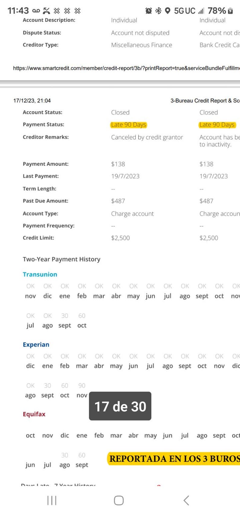Tap the 'Two-Year Payment History' heading
This screenshot has height=516, width=240.
pos(62,259)
